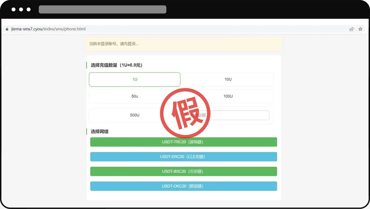Select the 10U recharge amount
The height and width of the screenshot is (209, 370).
click(228, 79)
